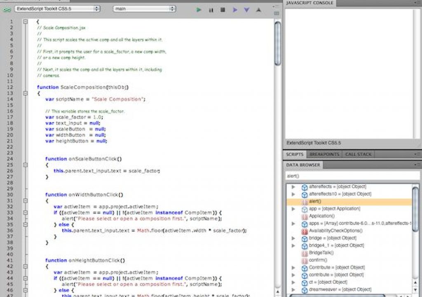Select the Application() function row
Image resolution: width=422 pixels, height=297 pixels.
[349, 216]
